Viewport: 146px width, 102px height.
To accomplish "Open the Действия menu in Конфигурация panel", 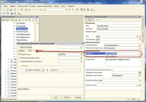I will (x=6, y=20).
